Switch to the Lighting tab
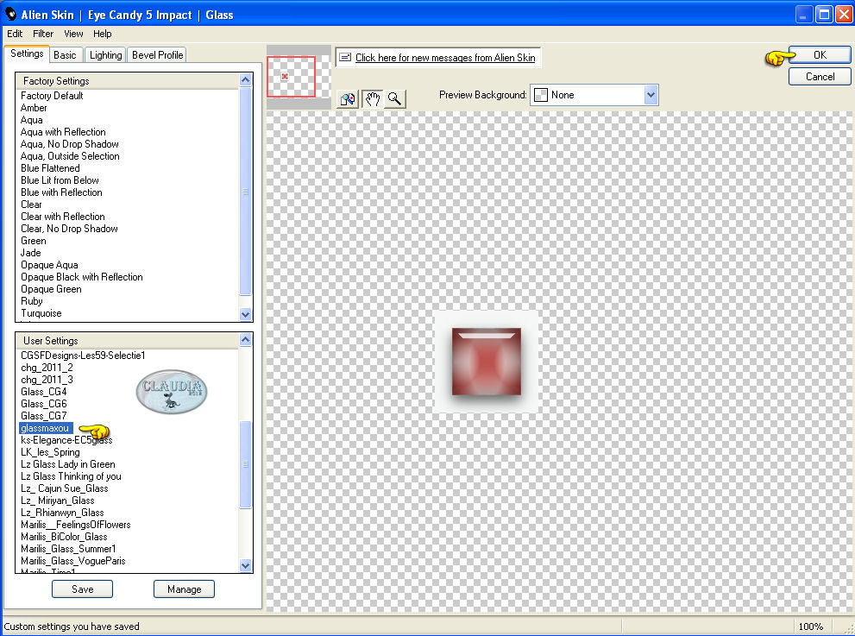Screen dimensions: 855x636 (x=106, y=55)
